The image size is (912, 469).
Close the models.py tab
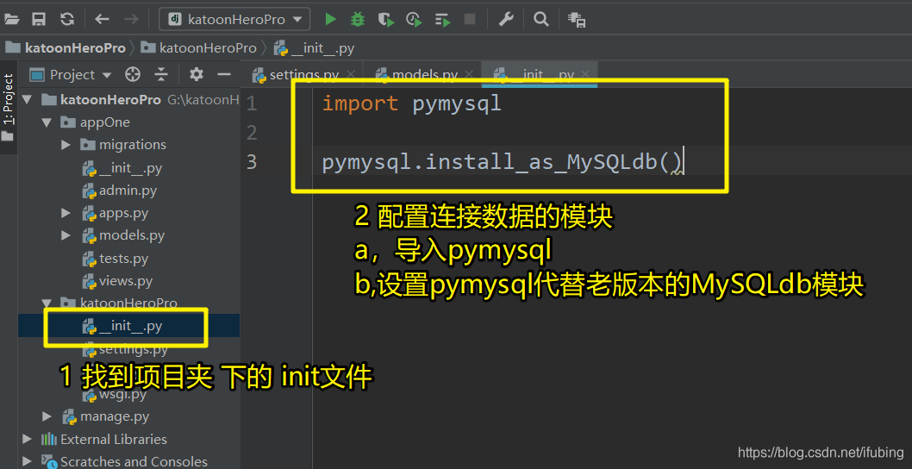tap(468, 74)
